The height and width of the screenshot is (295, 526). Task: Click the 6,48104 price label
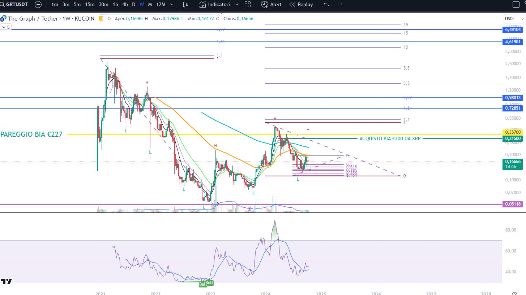tap(513, 30)
